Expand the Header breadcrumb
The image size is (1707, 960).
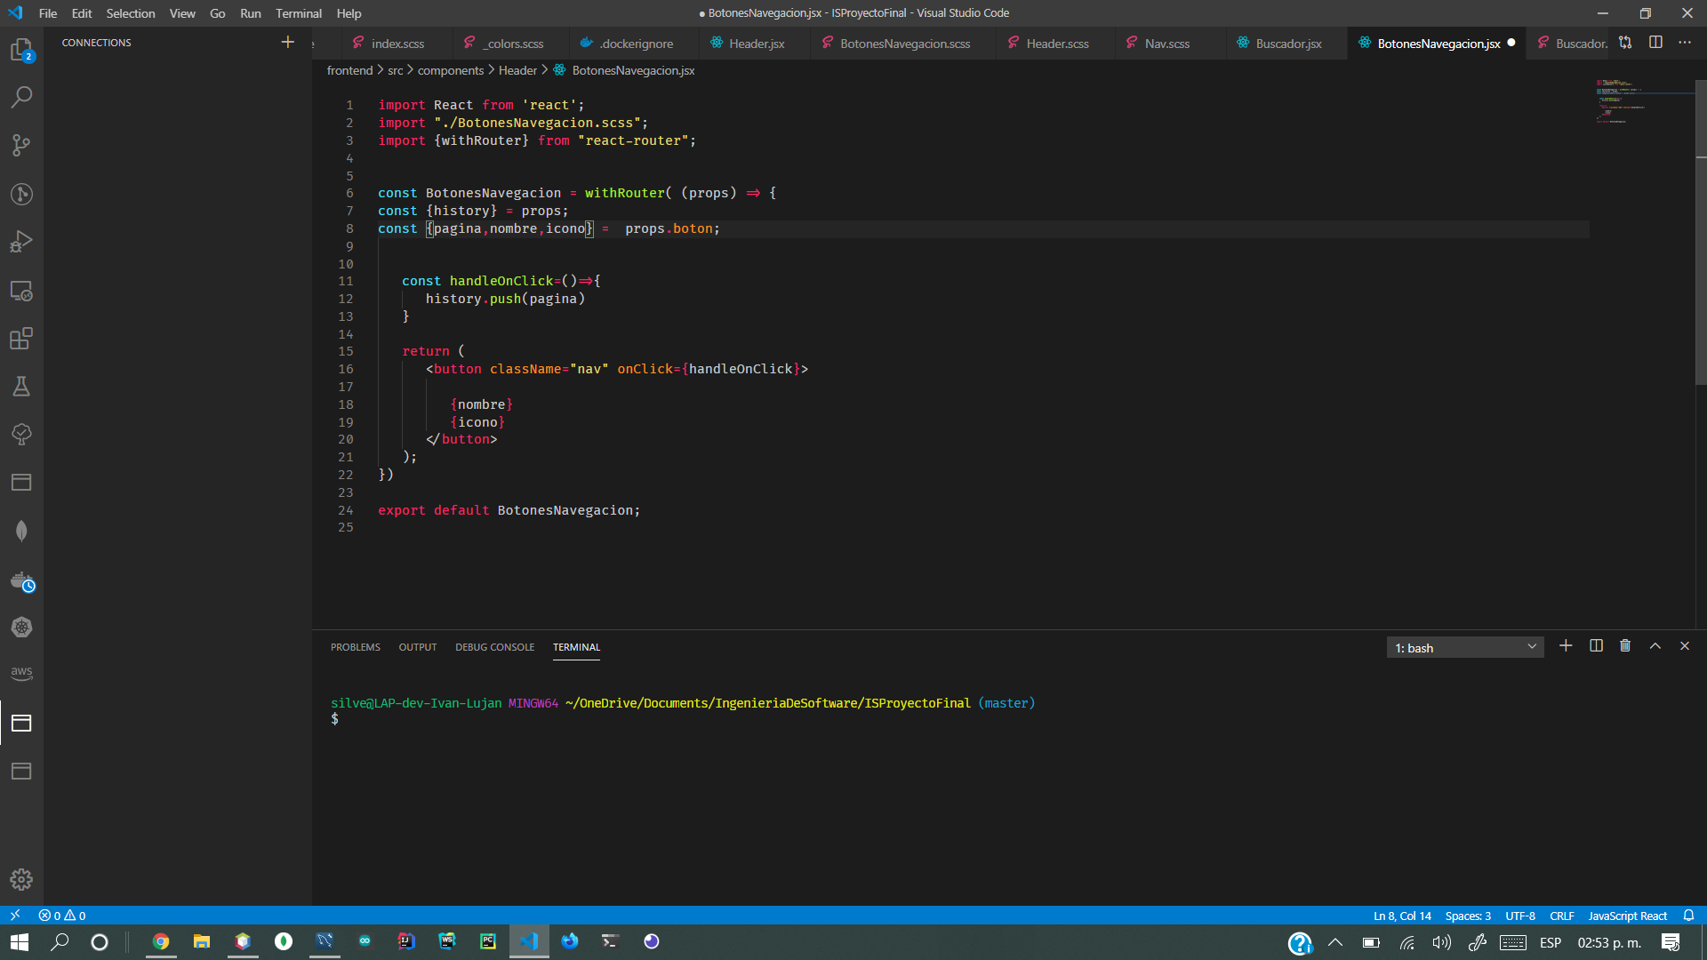[x=517, y=70]
